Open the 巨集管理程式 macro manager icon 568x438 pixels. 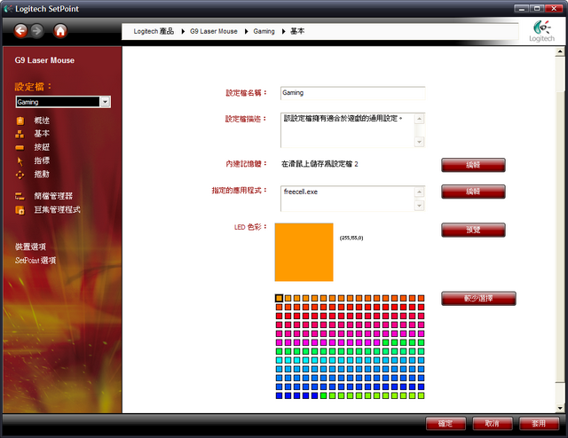pyautogui.click(x=20, y=210)
